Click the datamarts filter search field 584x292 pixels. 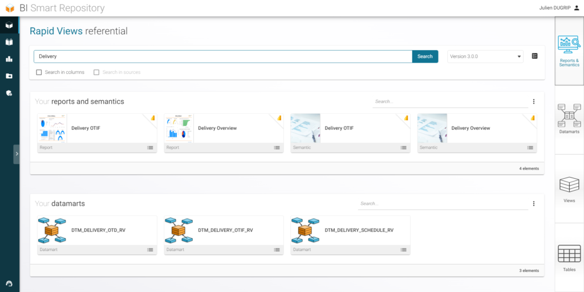coord(443,204)
